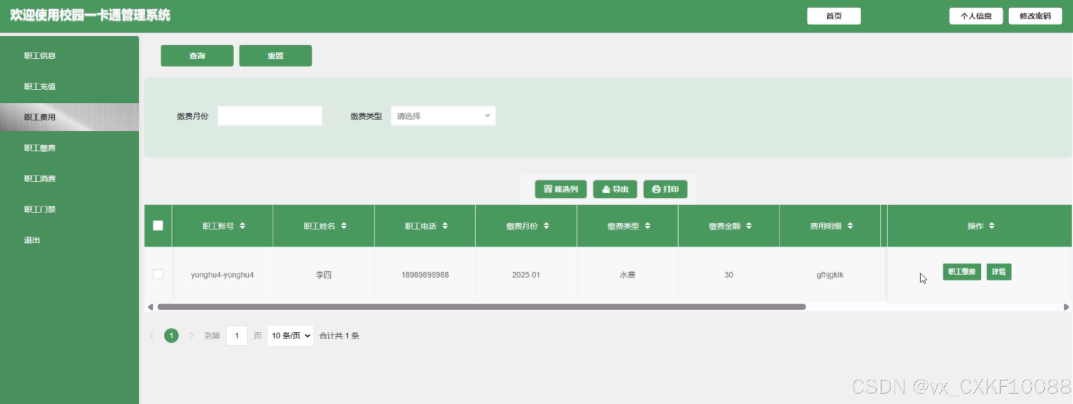Click the 筛选列 filter columns icon button
This screenshot has height=404, width=1073.
pyautogui.click(x=560, y=189)
